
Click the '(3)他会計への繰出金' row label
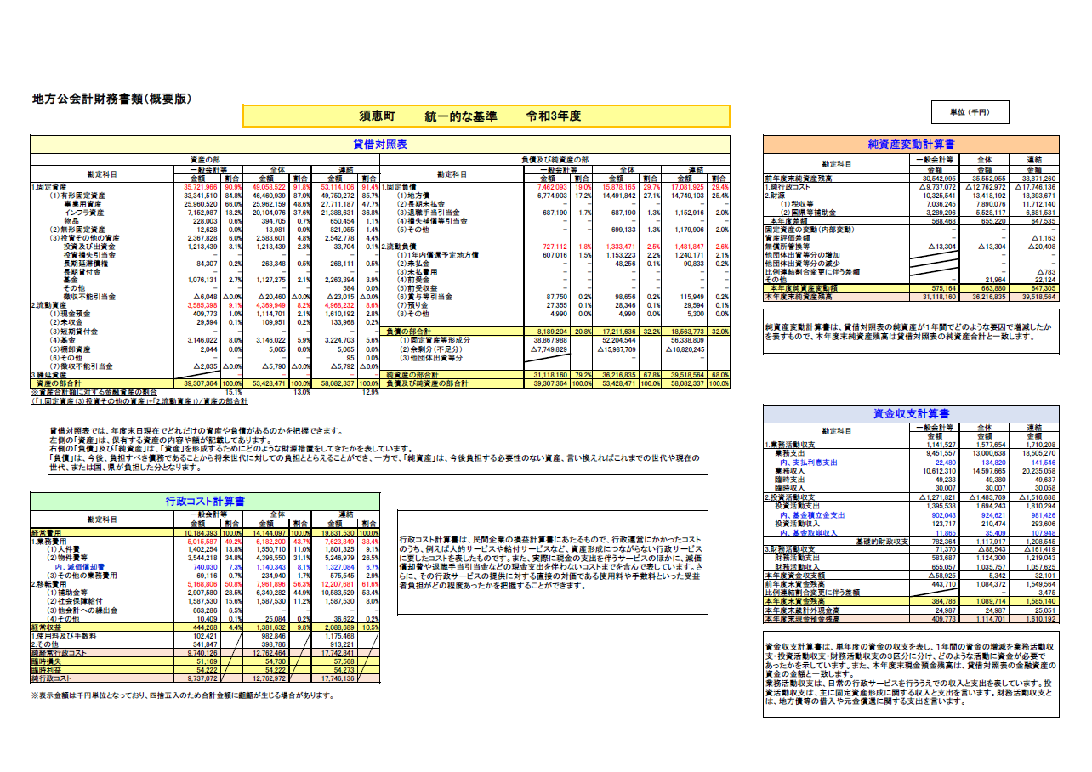[82, 610]
